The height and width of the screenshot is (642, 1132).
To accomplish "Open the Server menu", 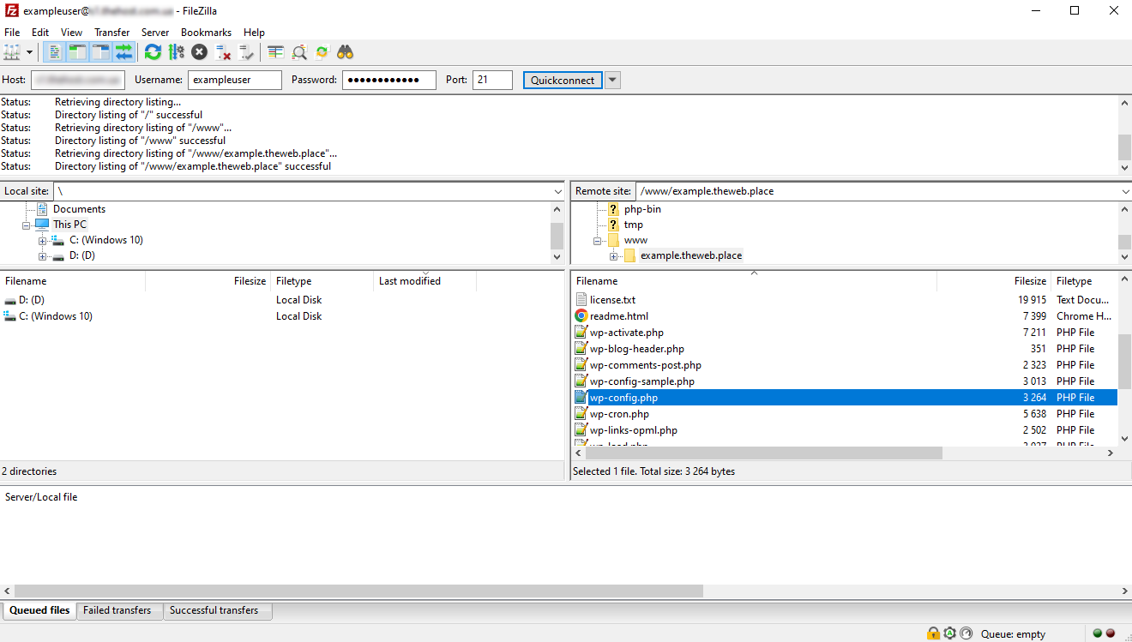I will (155, 33).
